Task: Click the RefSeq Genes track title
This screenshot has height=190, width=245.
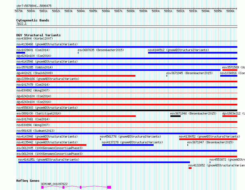Action: (28, 181)
